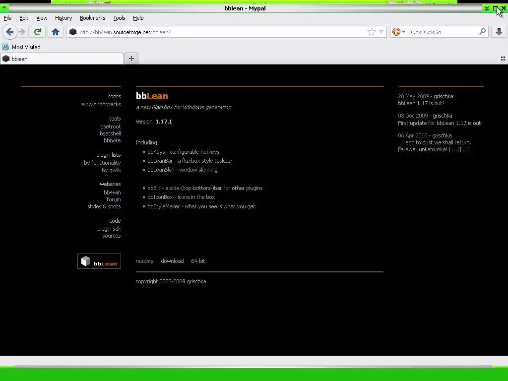Click 'bbLeanSkin - window skinning' item
508x381 pixels.
(x=183, y=170)
